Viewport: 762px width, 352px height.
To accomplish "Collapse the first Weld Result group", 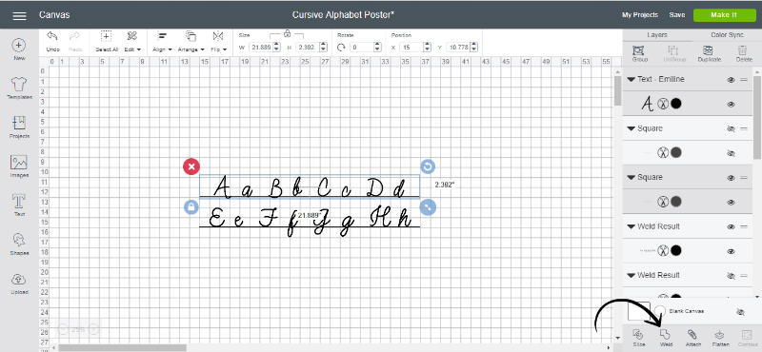I will pos(632,226).
